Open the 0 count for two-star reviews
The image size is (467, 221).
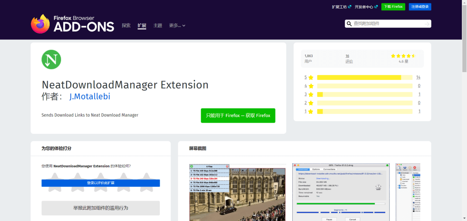coord(419,103)
